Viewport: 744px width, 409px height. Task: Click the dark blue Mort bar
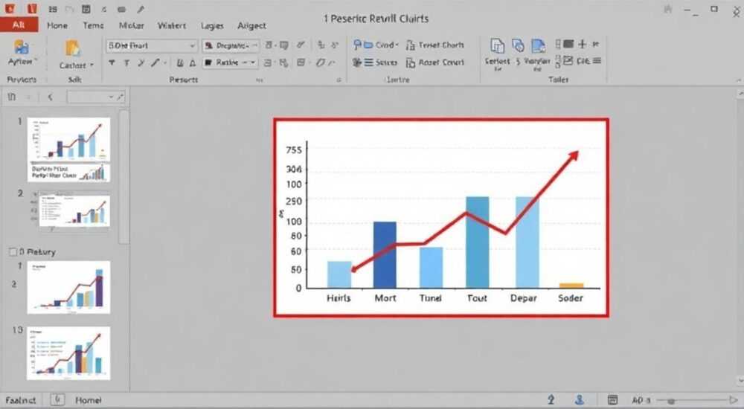385,255
